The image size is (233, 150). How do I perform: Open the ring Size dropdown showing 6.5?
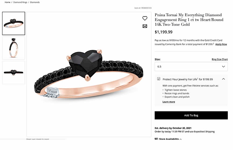click(191, 67)
